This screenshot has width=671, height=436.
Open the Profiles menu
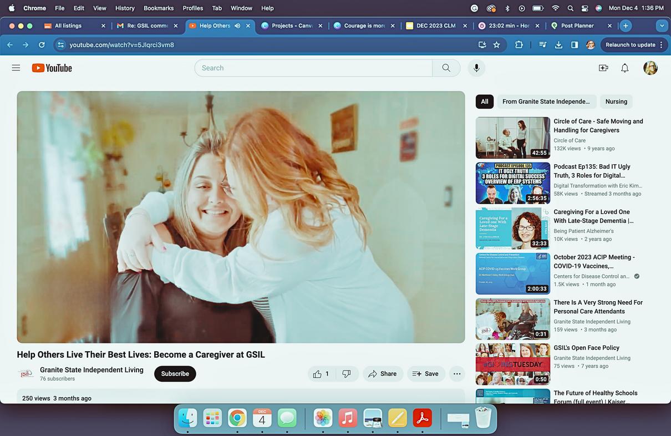point(192,8)
